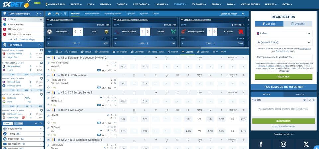Favorite the Randy Esports match star
The image size is (319, 149).
[48, 87]
